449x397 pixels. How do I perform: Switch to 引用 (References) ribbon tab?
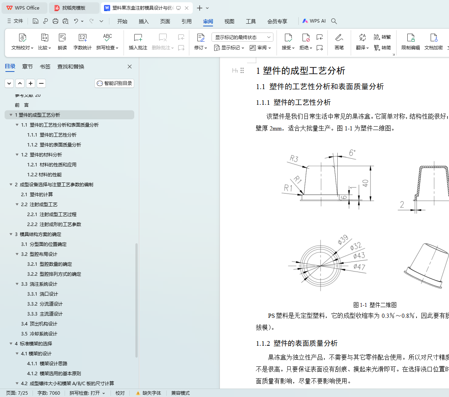[187, 21]
